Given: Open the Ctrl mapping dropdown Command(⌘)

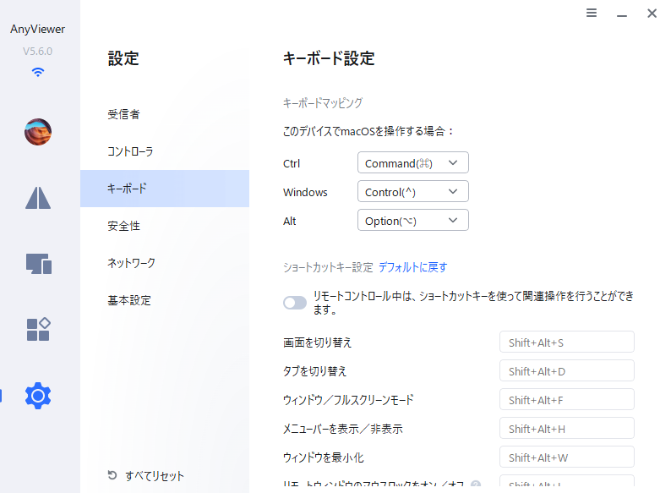Looking at the screenshot, I should pos(413,162).
